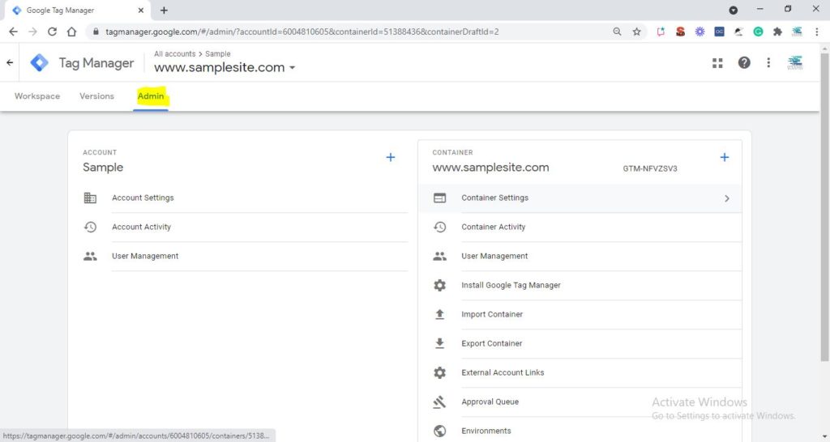Switch to the Versions tab
The width and height of the screenshot is (830, 442).
pyautogui.click(x=97, y=96)
